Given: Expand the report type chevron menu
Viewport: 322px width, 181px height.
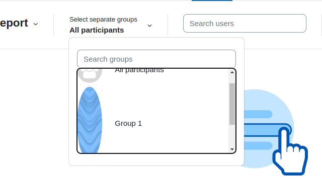Looking at the screenshot, I should (36, 24).
